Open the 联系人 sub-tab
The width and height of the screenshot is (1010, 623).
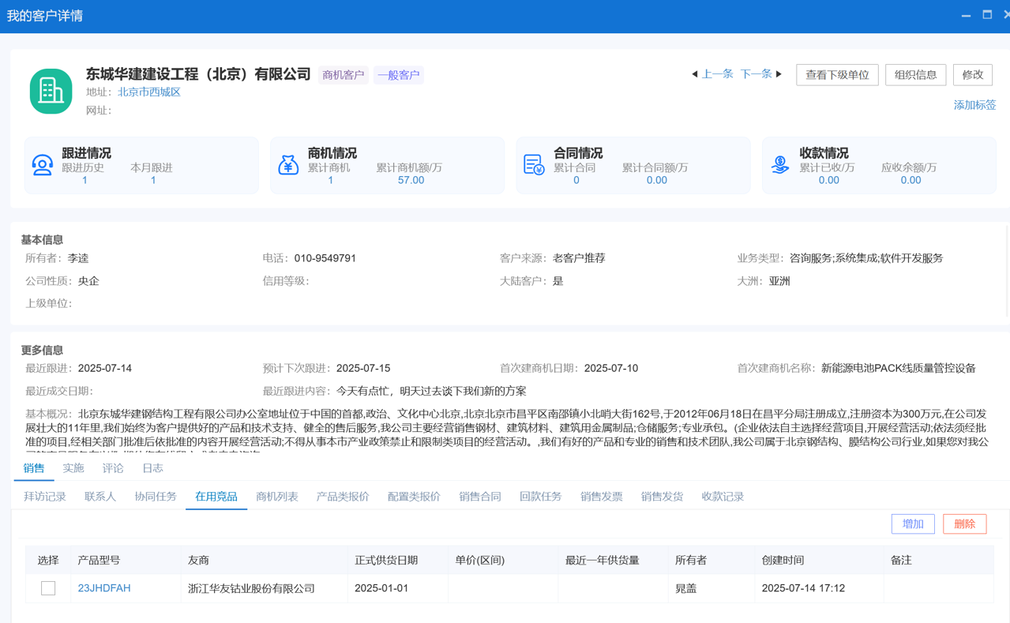coord(99,497)
